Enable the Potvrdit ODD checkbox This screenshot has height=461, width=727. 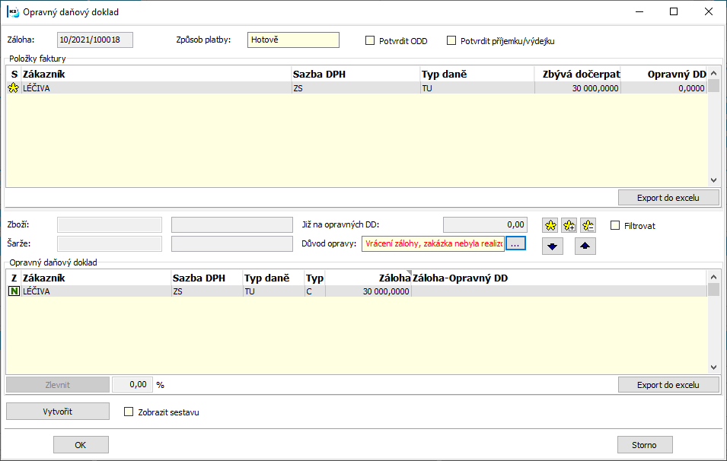point(370,41)
